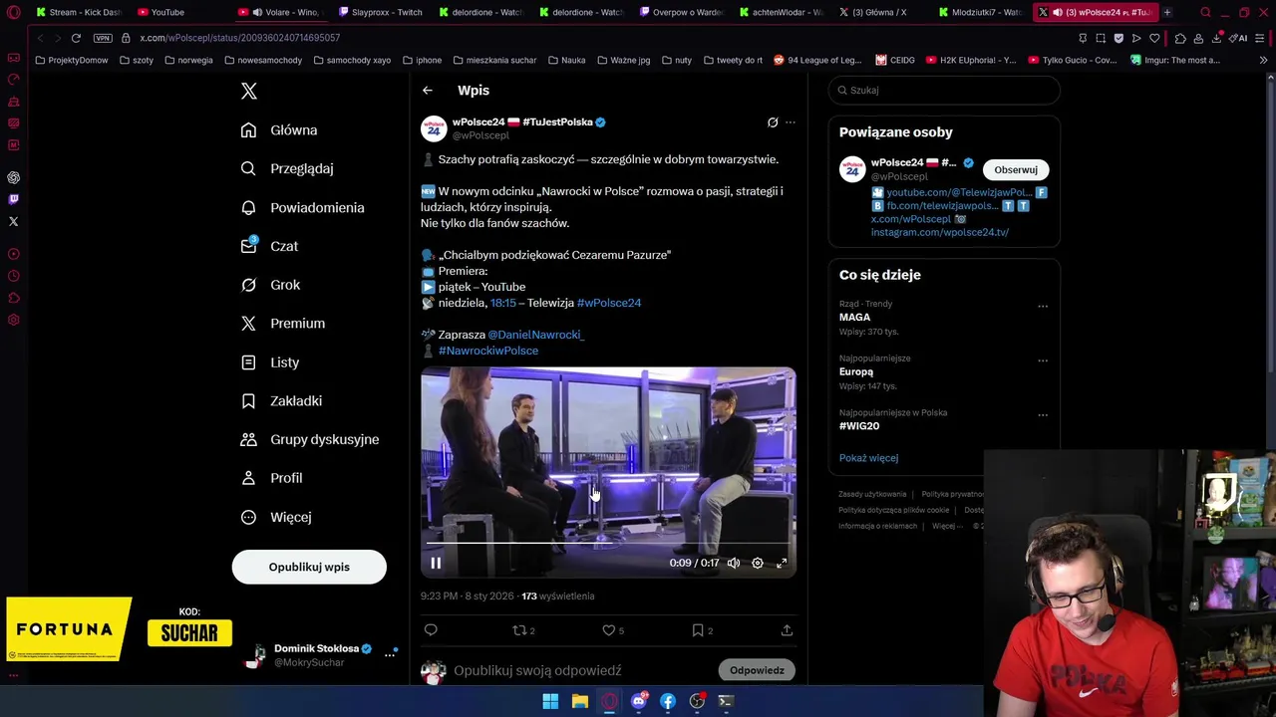The image size is (1276, 717).
Task: Follow wPolsce24 with Obserwuj button
Action: point(1015,169)
